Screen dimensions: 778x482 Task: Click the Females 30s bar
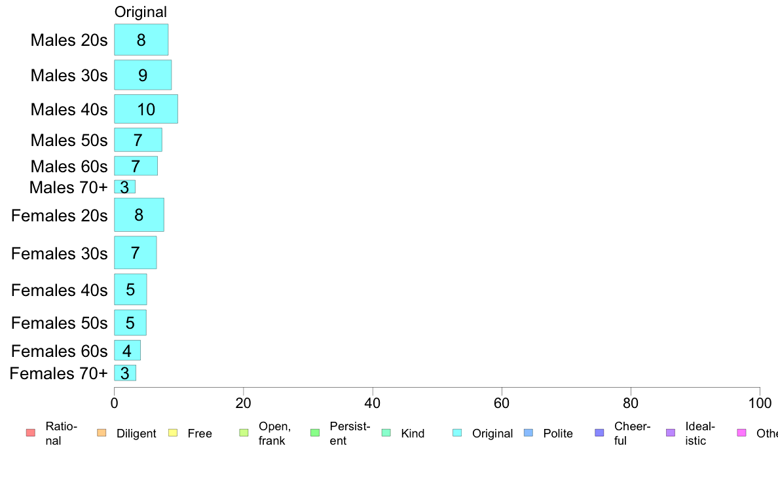[x=136, y=253]
